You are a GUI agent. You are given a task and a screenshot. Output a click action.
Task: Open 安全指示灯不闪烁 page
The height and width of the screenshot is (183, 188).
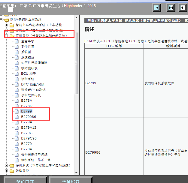pyautogui.click(x=34, y=154)
